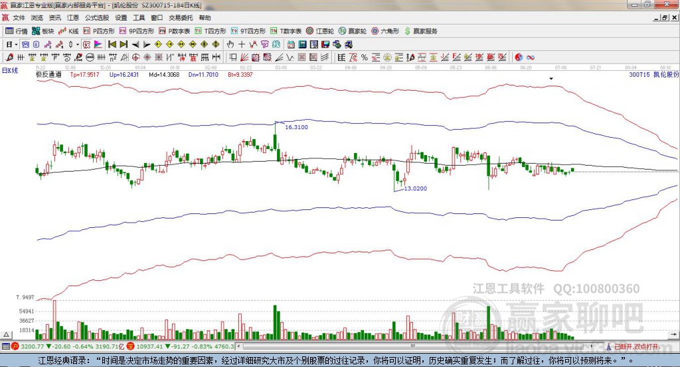Open the 江恩轮 Gann wheel tool
This screenshot has width=680, height=367.
click(320, 31)
